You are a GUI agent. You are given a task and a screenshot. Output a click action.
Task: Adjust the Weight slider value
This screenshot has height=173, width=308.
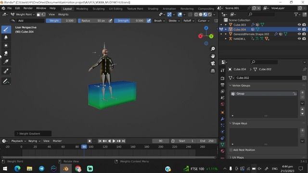tap(61, 21)
